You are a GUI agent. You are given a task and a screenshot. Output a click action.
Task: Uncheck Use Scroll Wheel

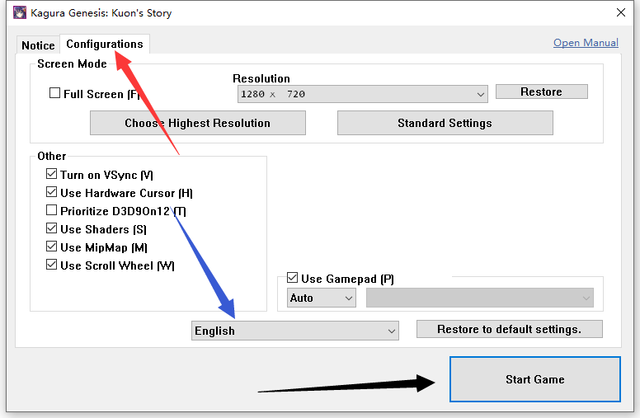tap(52, 265)
